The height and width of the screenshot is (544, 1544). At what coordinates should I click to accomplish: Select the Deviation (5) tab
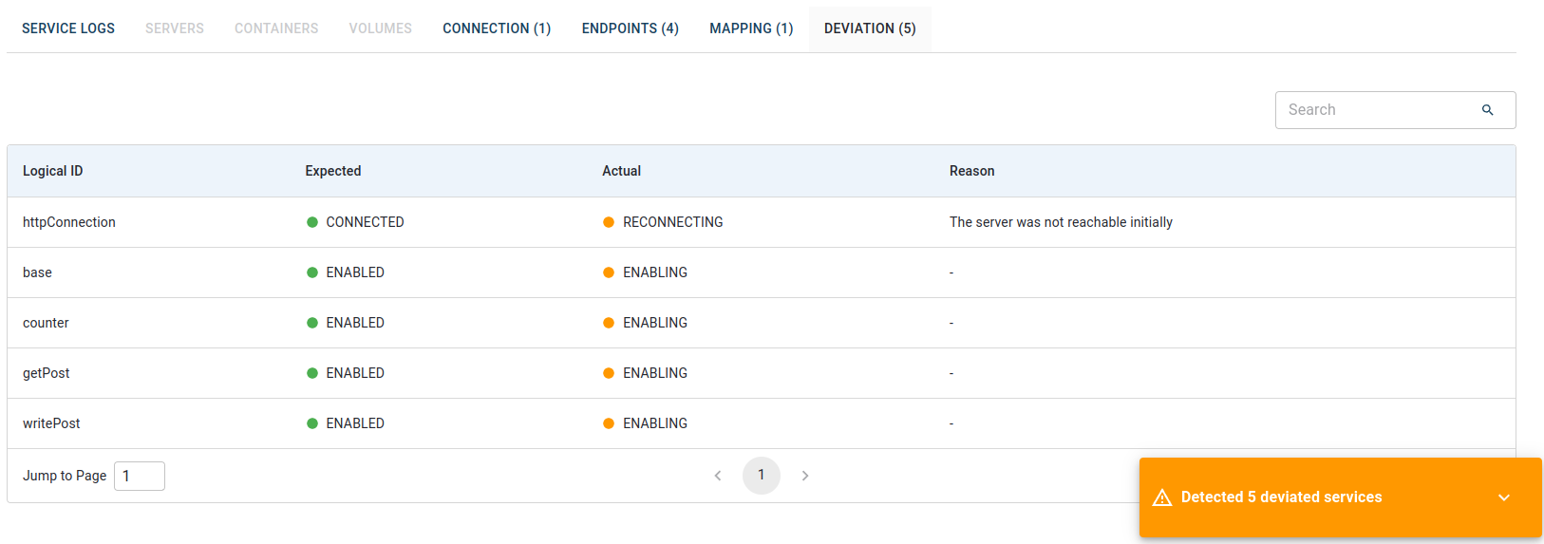coord(869,28)
